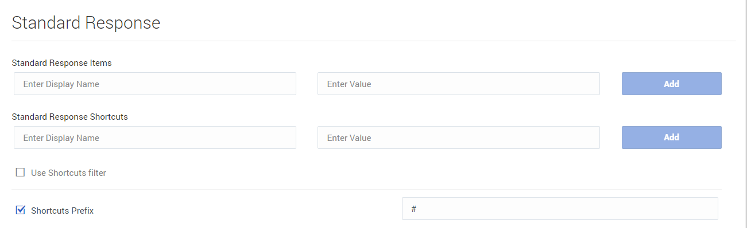
Task: Click Enter Value placeholder in the Shortcuts row
Action: coord(349,138)
